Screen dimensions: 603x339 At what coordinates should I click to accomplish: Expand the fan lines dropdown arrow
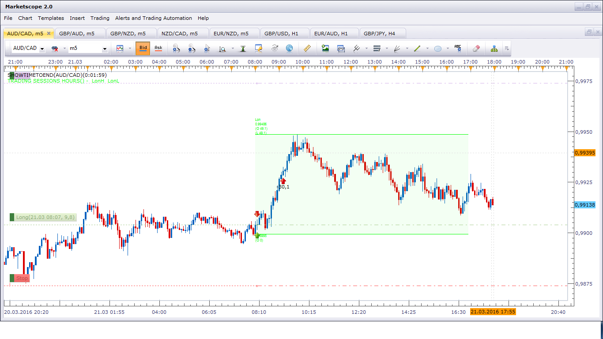point(407,49)
